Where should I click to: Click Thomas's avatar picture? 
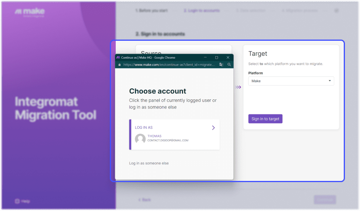(140, 139)
